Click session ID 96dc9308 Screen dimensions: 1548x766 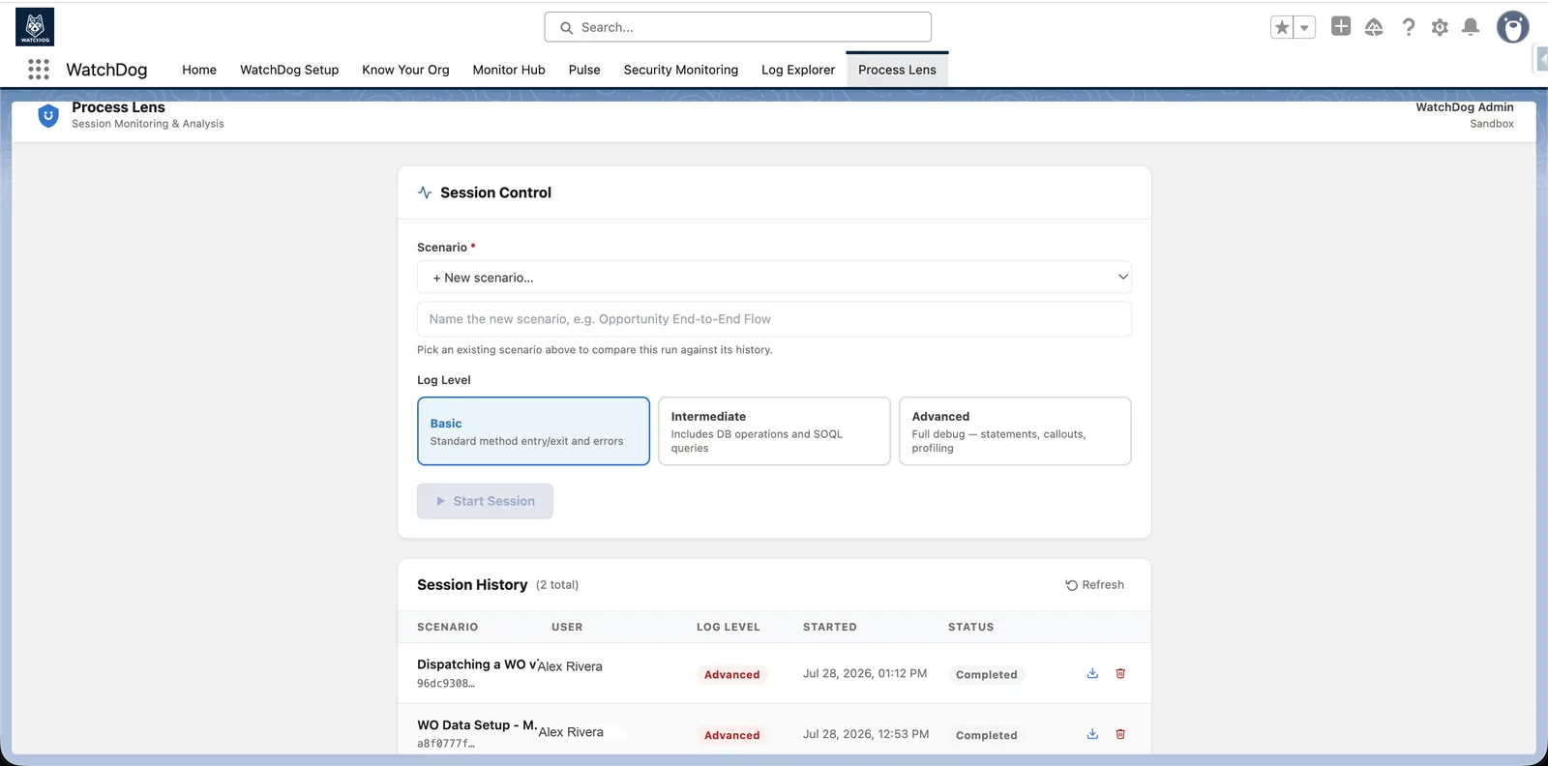(x=446, y=684)
